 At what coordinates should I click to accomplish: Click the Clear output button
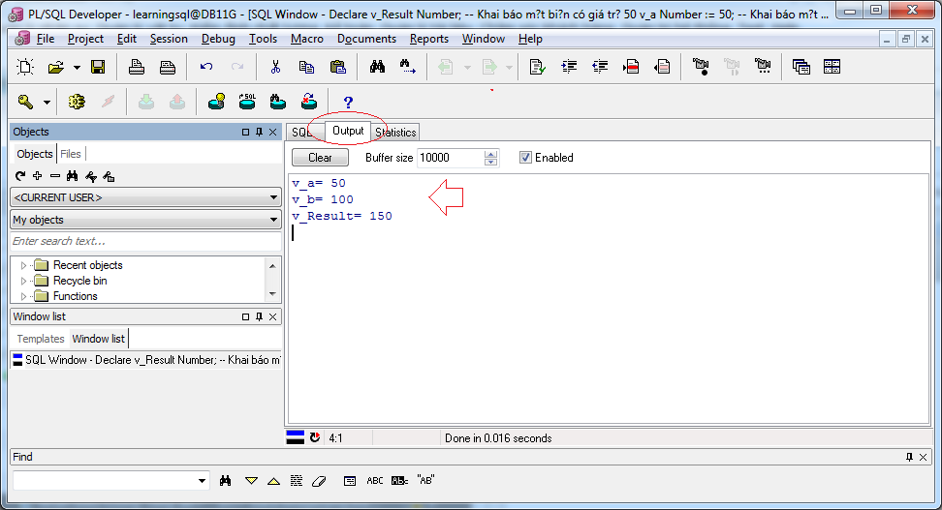click(x=320, y=157)
